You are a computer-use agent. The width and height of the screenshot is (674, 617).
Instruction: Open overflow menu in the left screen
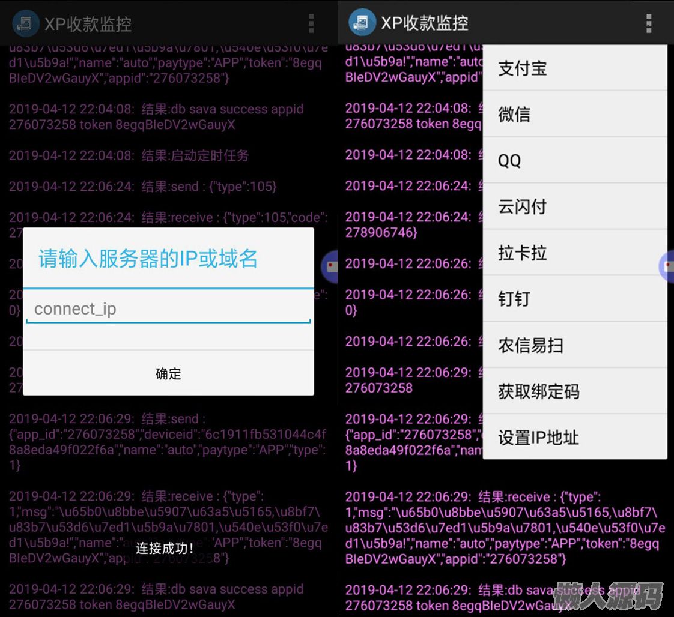point(311,23)
